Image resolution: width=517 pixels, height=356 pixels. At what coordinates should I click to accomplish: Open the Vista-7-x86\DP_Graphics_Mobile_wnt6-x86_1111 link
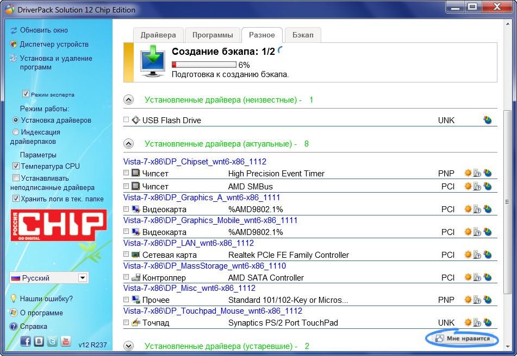[210, 220]
